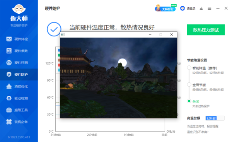The height and width of the screenshot is (142, 232).
Task: Click the blue checkmark status icon
Action: [x=54, y=29]
